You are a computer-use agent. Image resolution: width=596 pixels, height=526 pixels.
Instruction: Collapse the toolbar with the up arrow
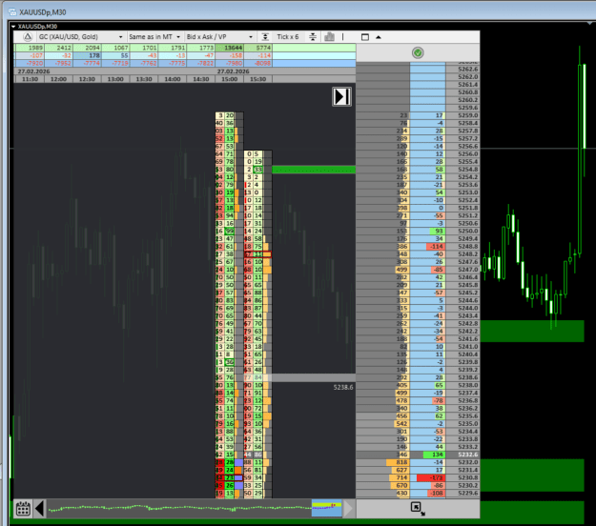[x=379, y=37]
